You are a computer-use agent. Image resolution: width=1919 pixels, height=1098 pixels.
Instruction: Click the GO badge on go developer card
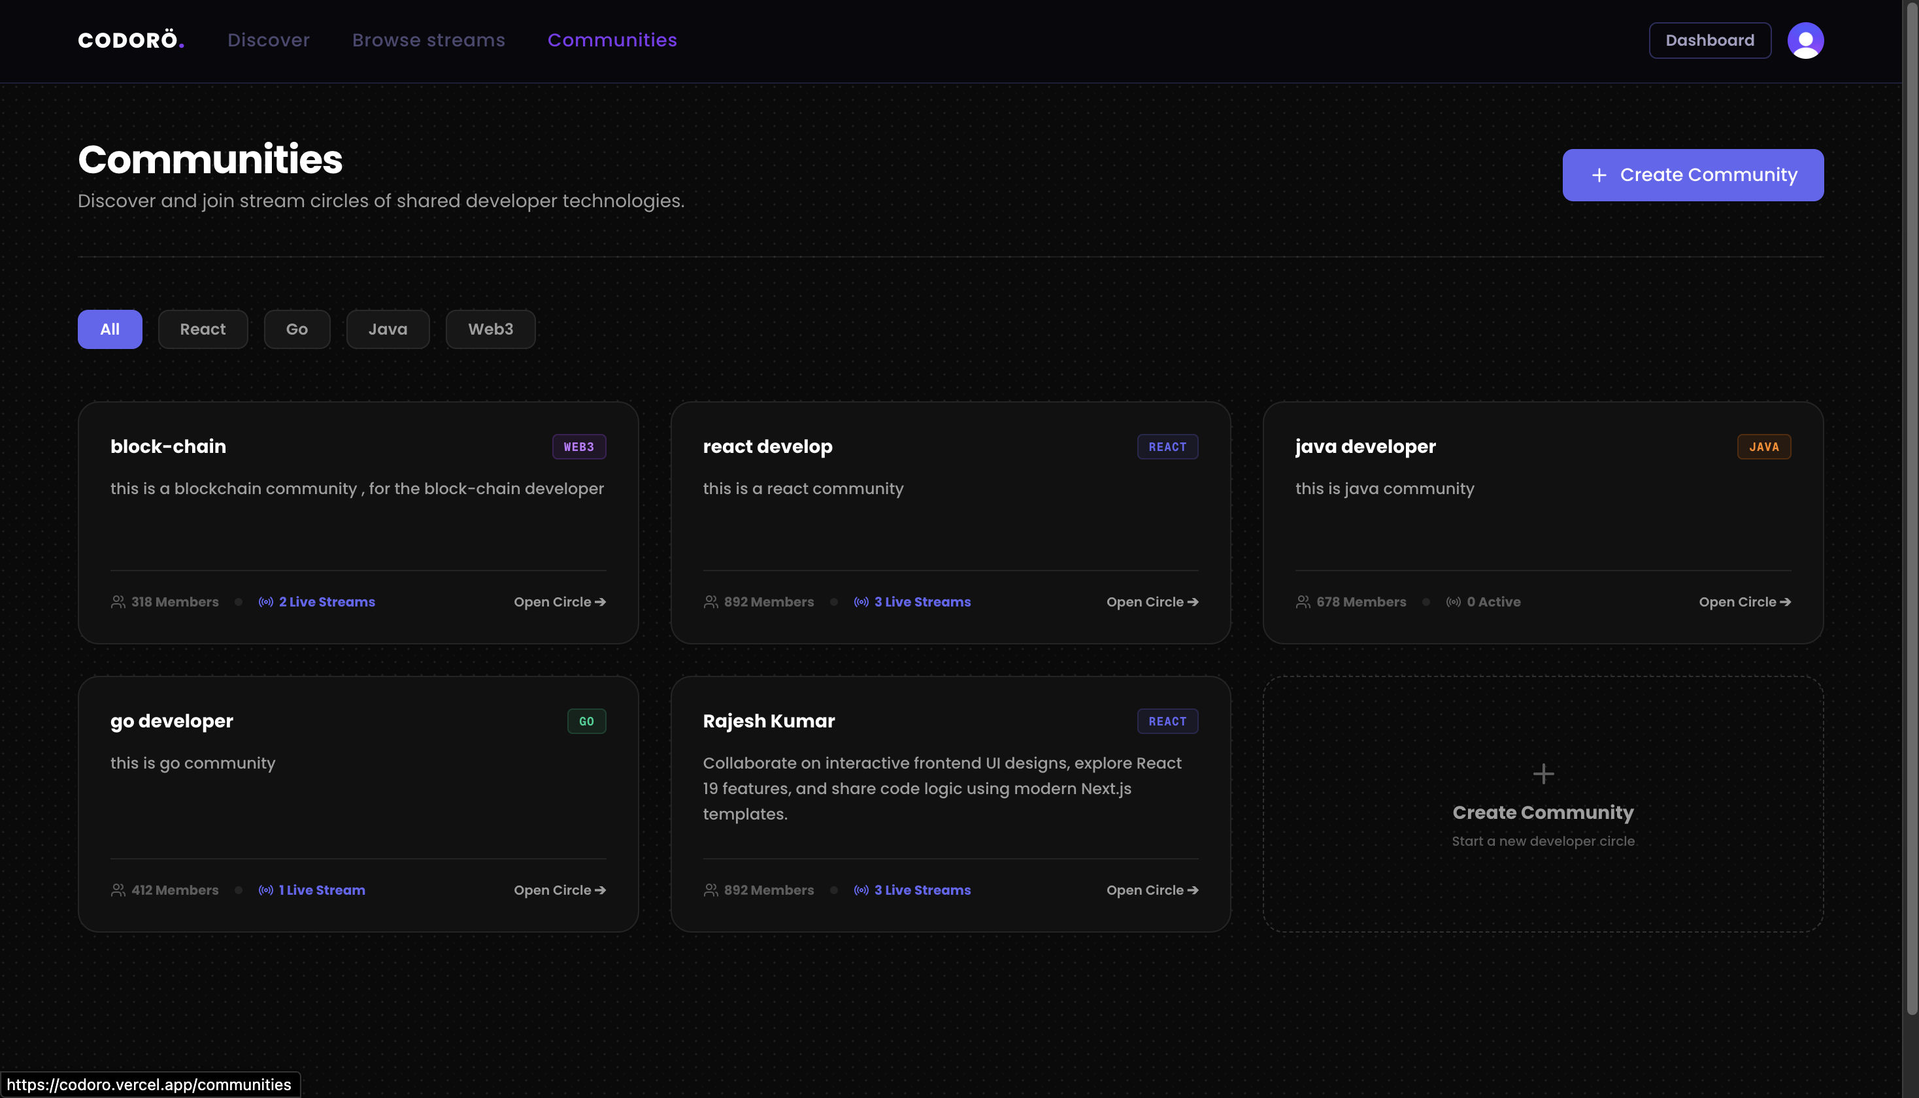(587, 721)
